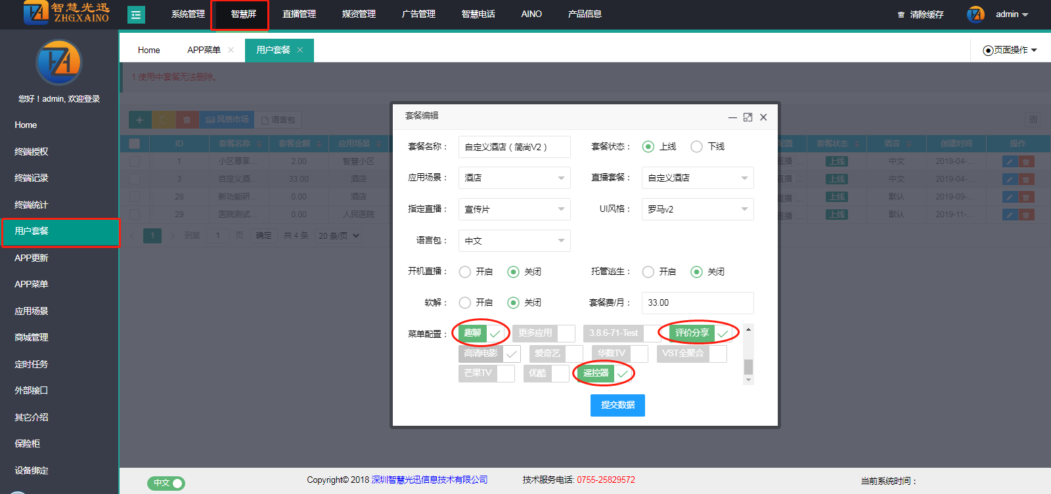The image size is (1051, 494).
Task: Click the 套餐费/月 input field
Action: [x=697, y=302]
